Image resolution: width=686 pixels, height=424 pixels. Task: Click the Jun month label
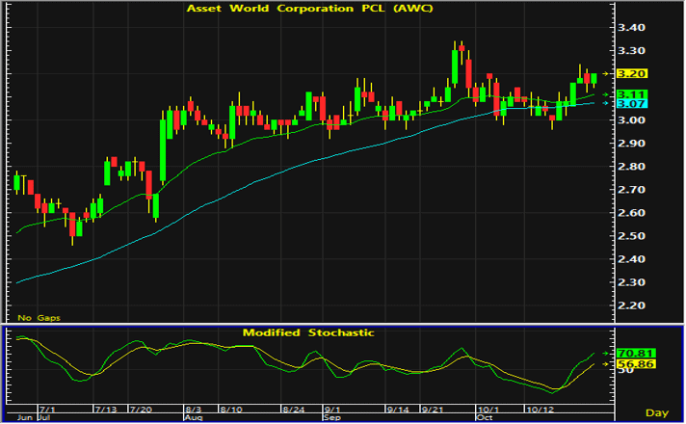click(x=24, y=418)
